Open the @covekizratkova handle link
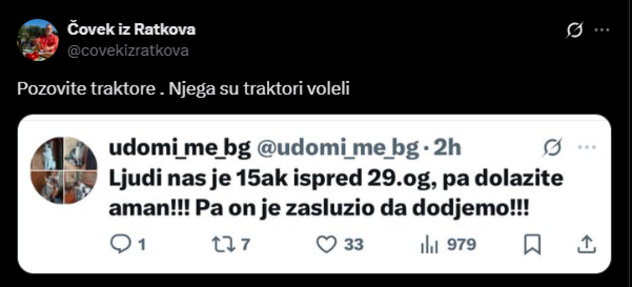Viewport: 632px width, 287px height. pos(129,51)
